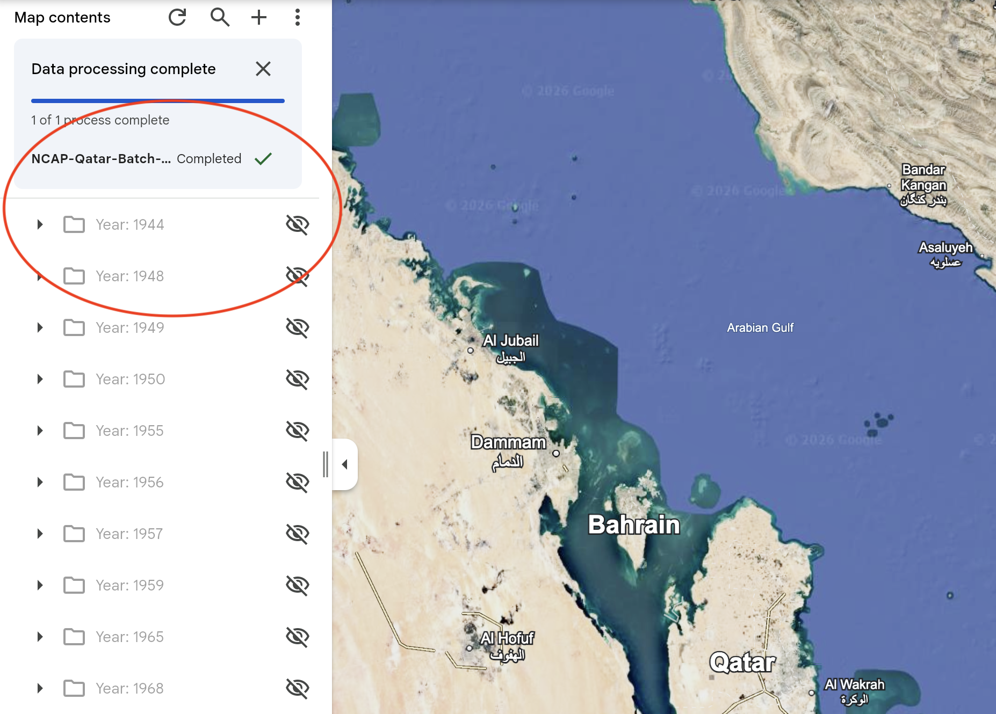Expand the Year: 1968 folder

40,688
